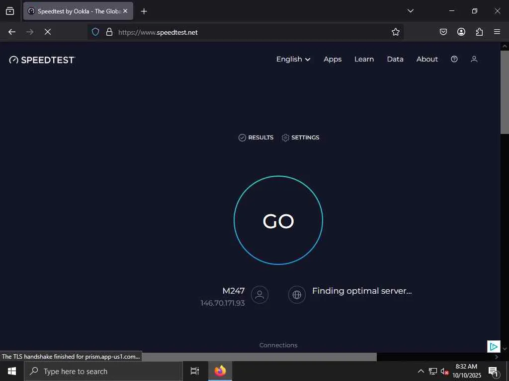This screenshot has height=381, width=509.
Task: Open the Windows Start menu
Action: coord(12,371)
